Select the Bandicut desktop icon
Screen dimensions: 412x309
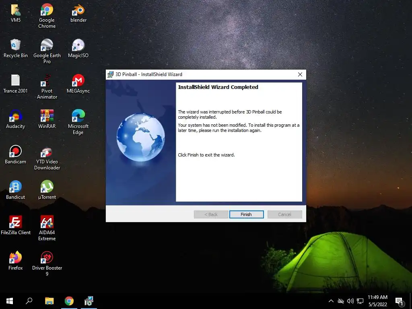point(16,190)
